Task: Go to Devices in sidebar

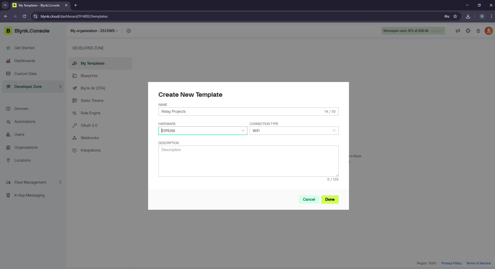Action: (21, 109)
